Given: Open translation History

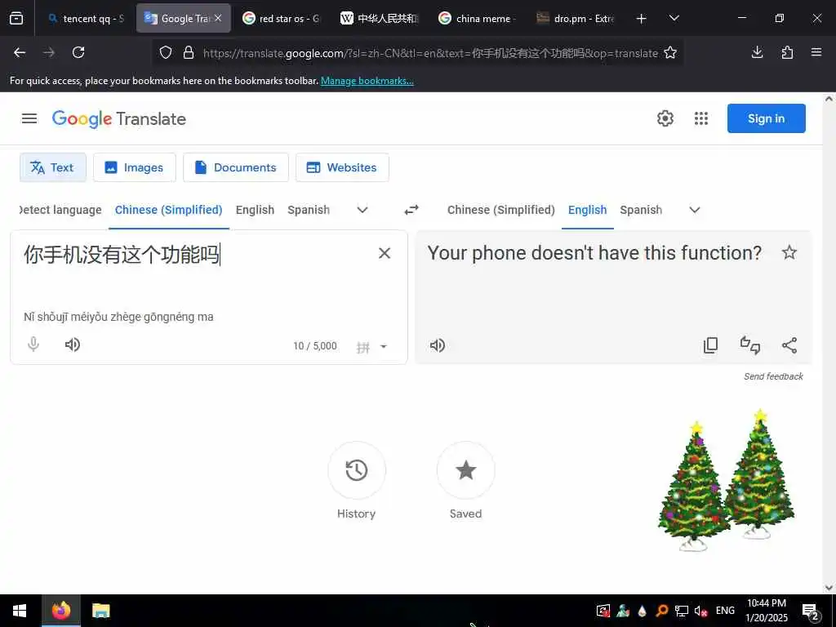Looking at the screenshot, I should point(357,470).
